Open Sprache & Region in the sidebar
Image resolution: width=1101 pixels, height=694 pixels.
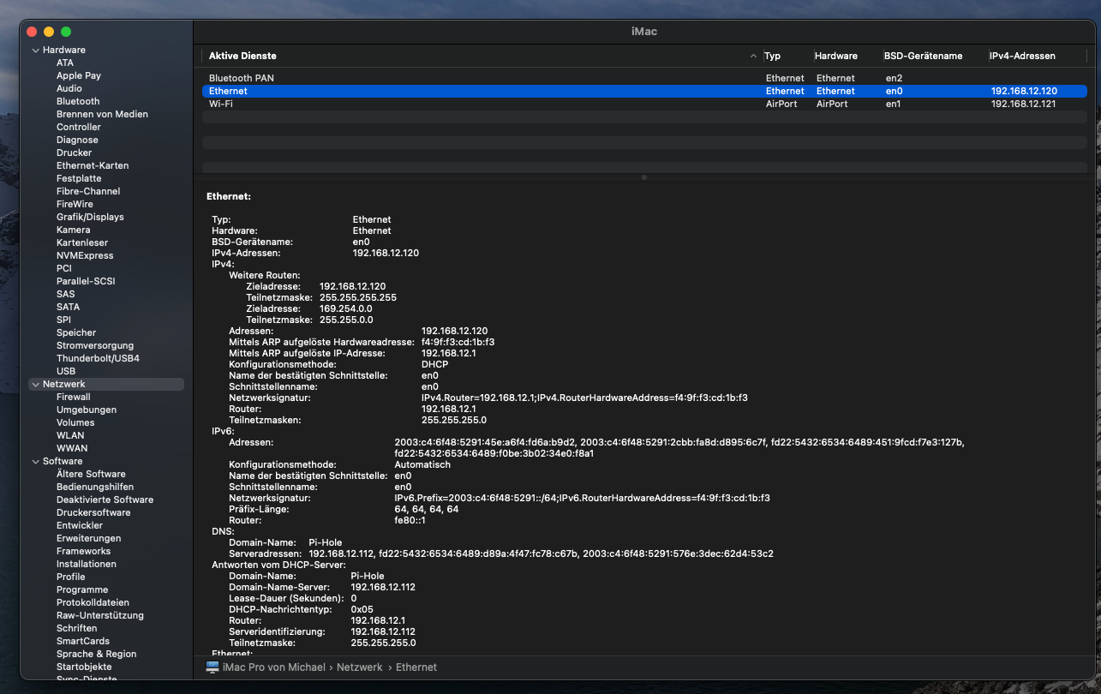click(97, 654)
